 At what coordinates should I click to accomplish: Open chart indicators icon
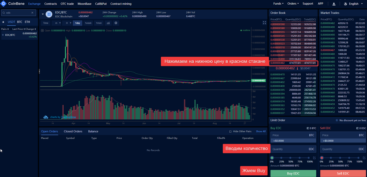pos(108,23)
